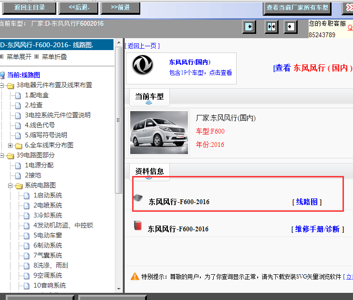The height and width of the screenshot is (300, 353).
Task: Click folder icon of 38电器元件布置及线束布置
Action: (10, 86)
